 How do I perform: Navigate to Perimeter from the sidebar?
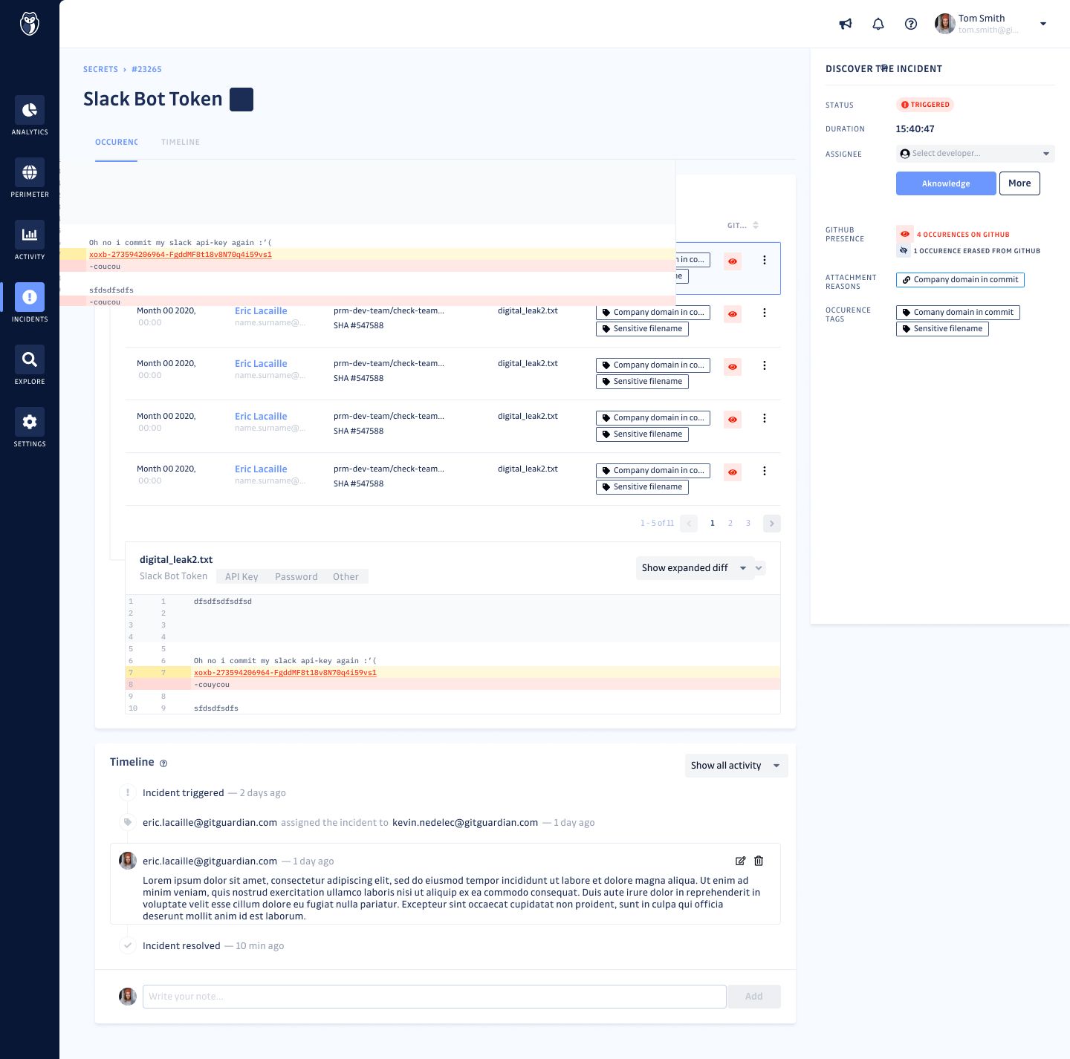(30, 177)
